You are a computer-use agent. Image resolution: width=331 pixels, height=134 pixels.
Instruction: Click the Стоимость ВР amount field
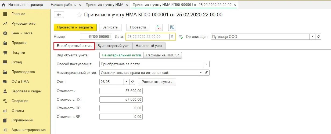(121, 117)
